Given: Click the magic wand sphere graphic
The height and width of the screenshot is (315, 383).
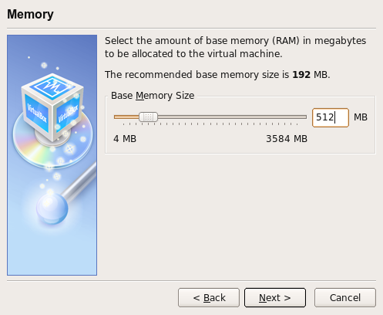Looking at the screenshot, I should pos(52,208).
